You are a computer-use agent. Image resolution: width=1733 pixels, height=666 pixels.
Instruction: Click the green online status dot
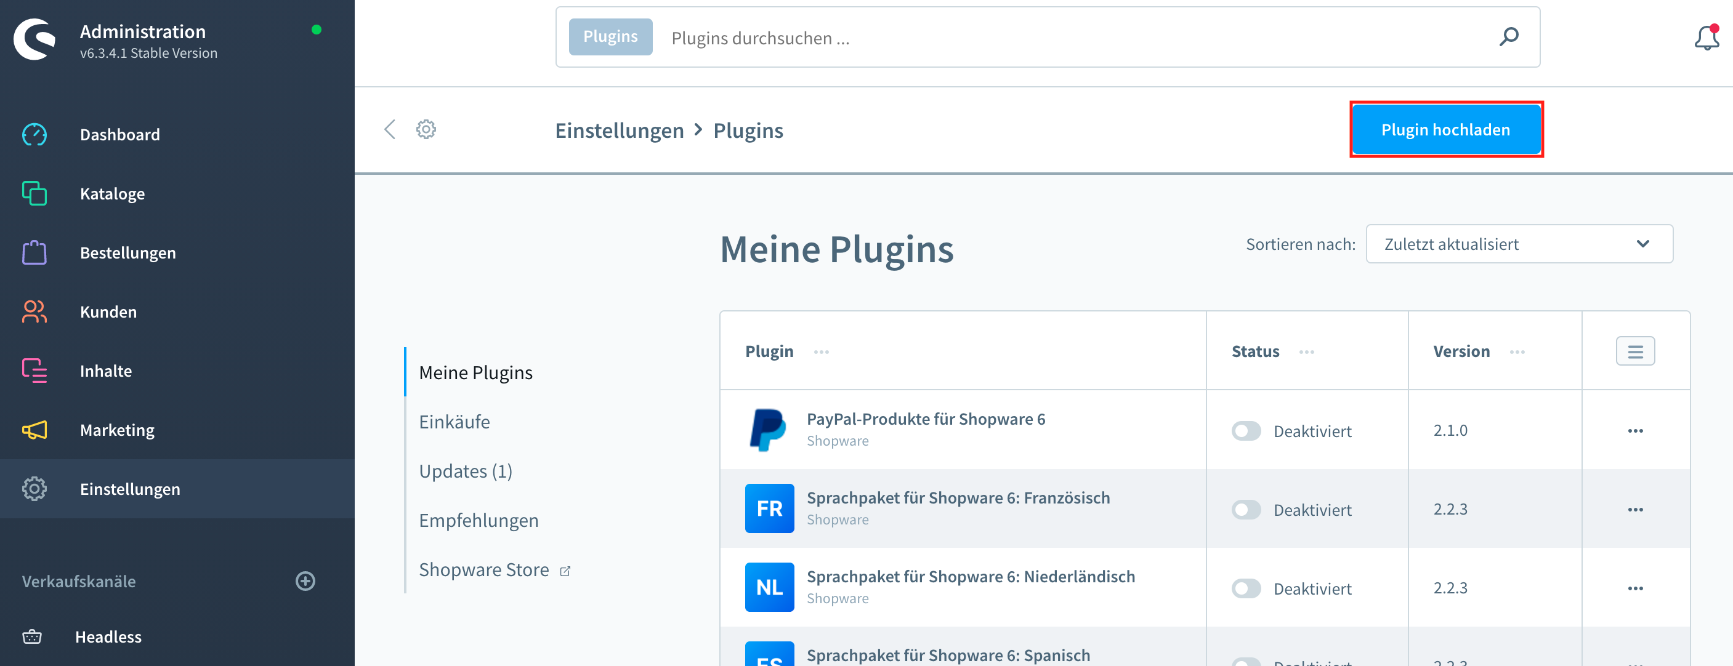[316, 30]
